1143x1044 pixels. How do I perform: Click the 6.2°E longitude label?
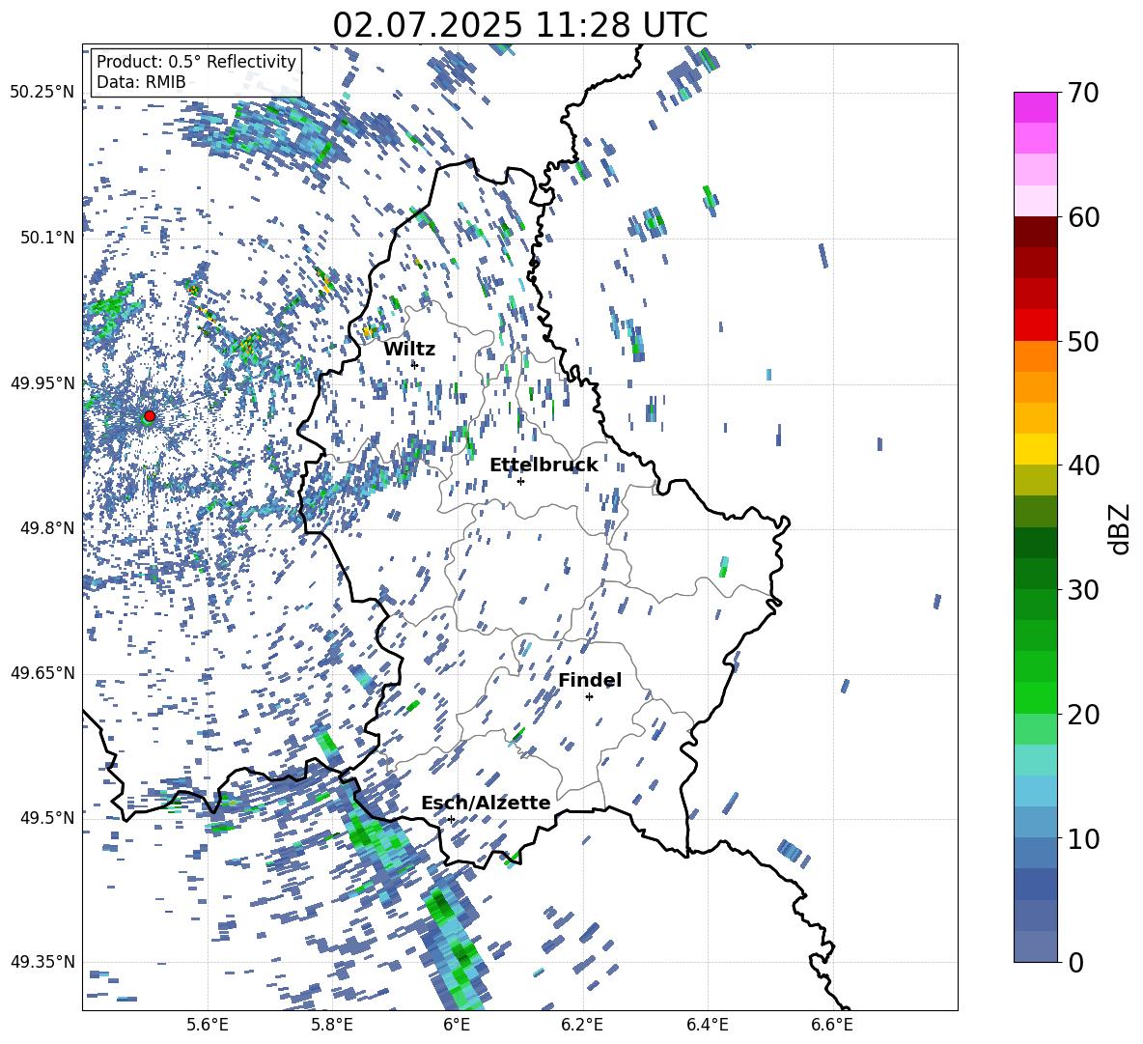click(582, 1025)
